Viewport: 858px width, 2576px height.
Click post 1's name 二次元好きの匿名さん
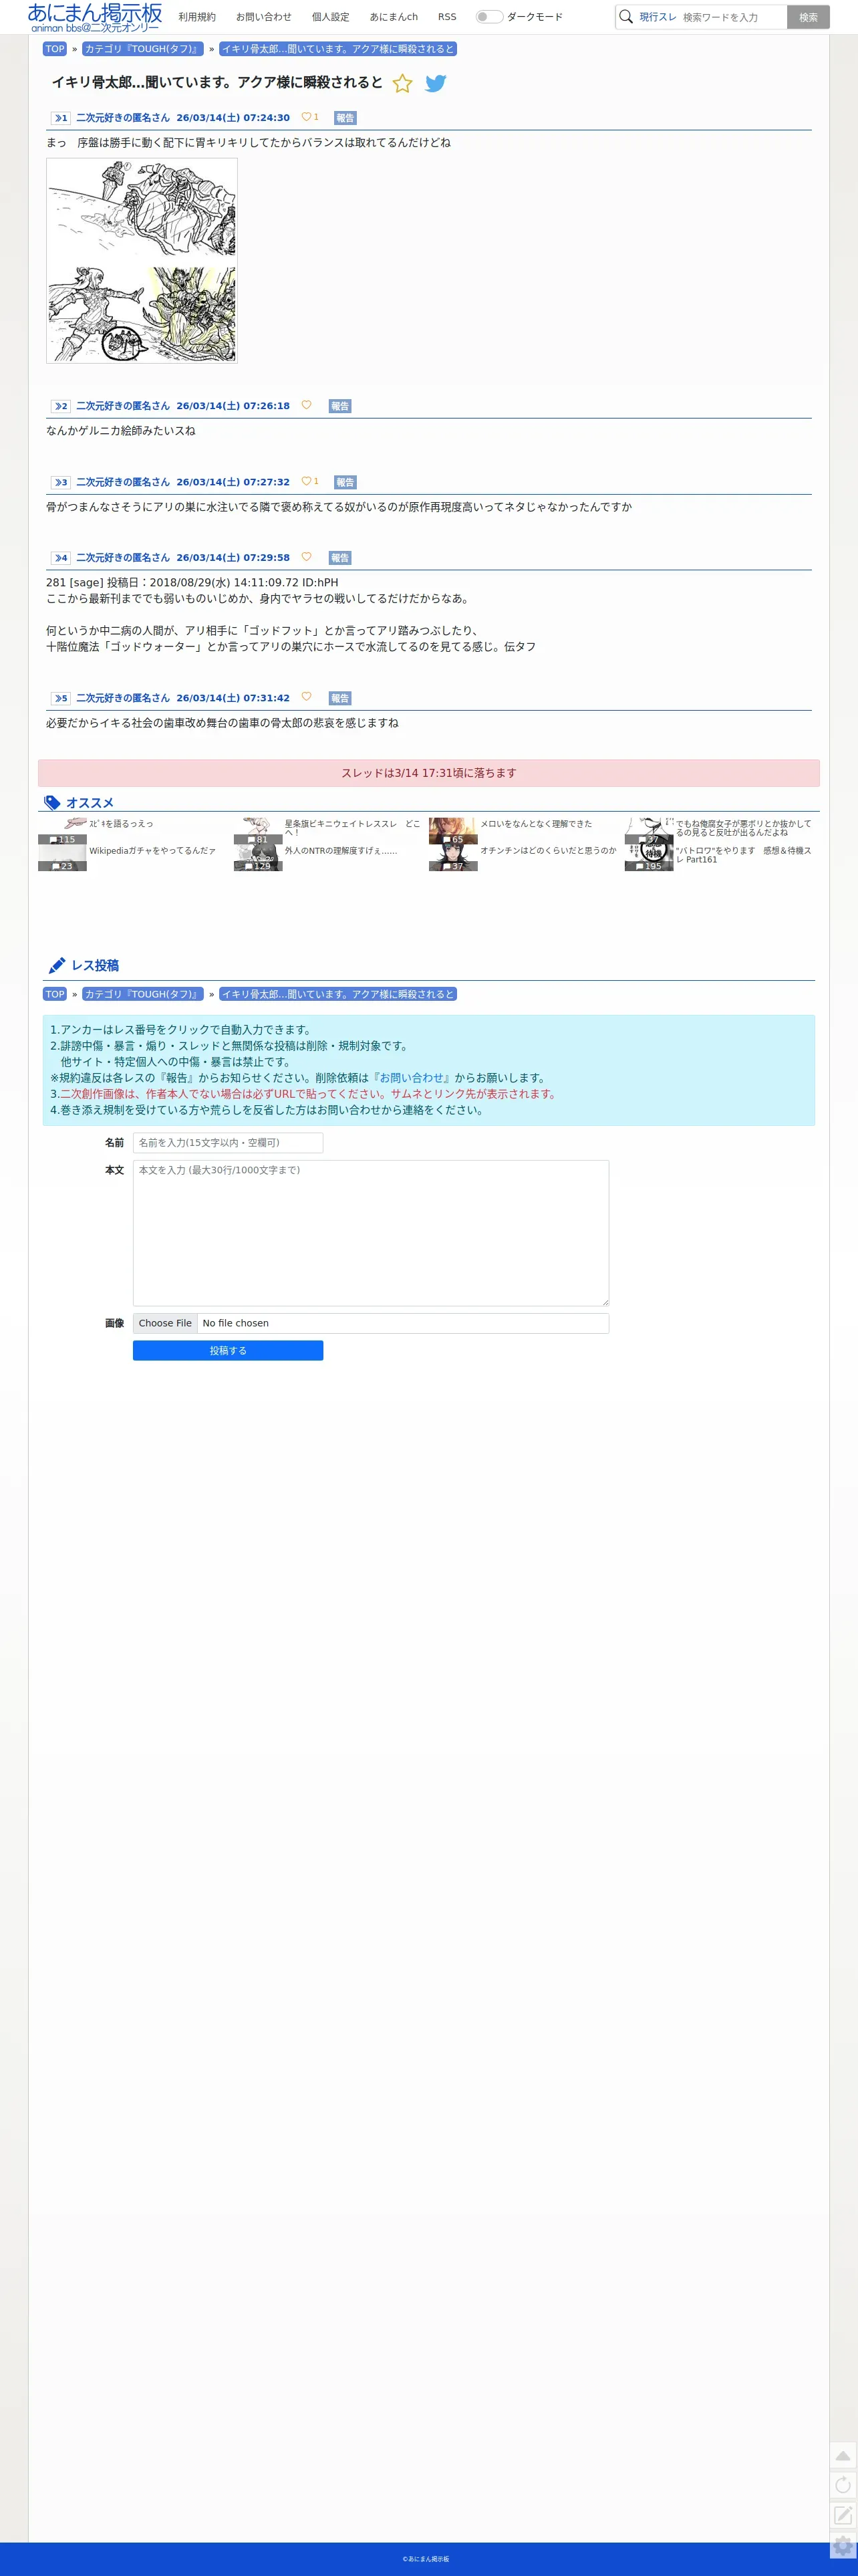click(123, 118)
